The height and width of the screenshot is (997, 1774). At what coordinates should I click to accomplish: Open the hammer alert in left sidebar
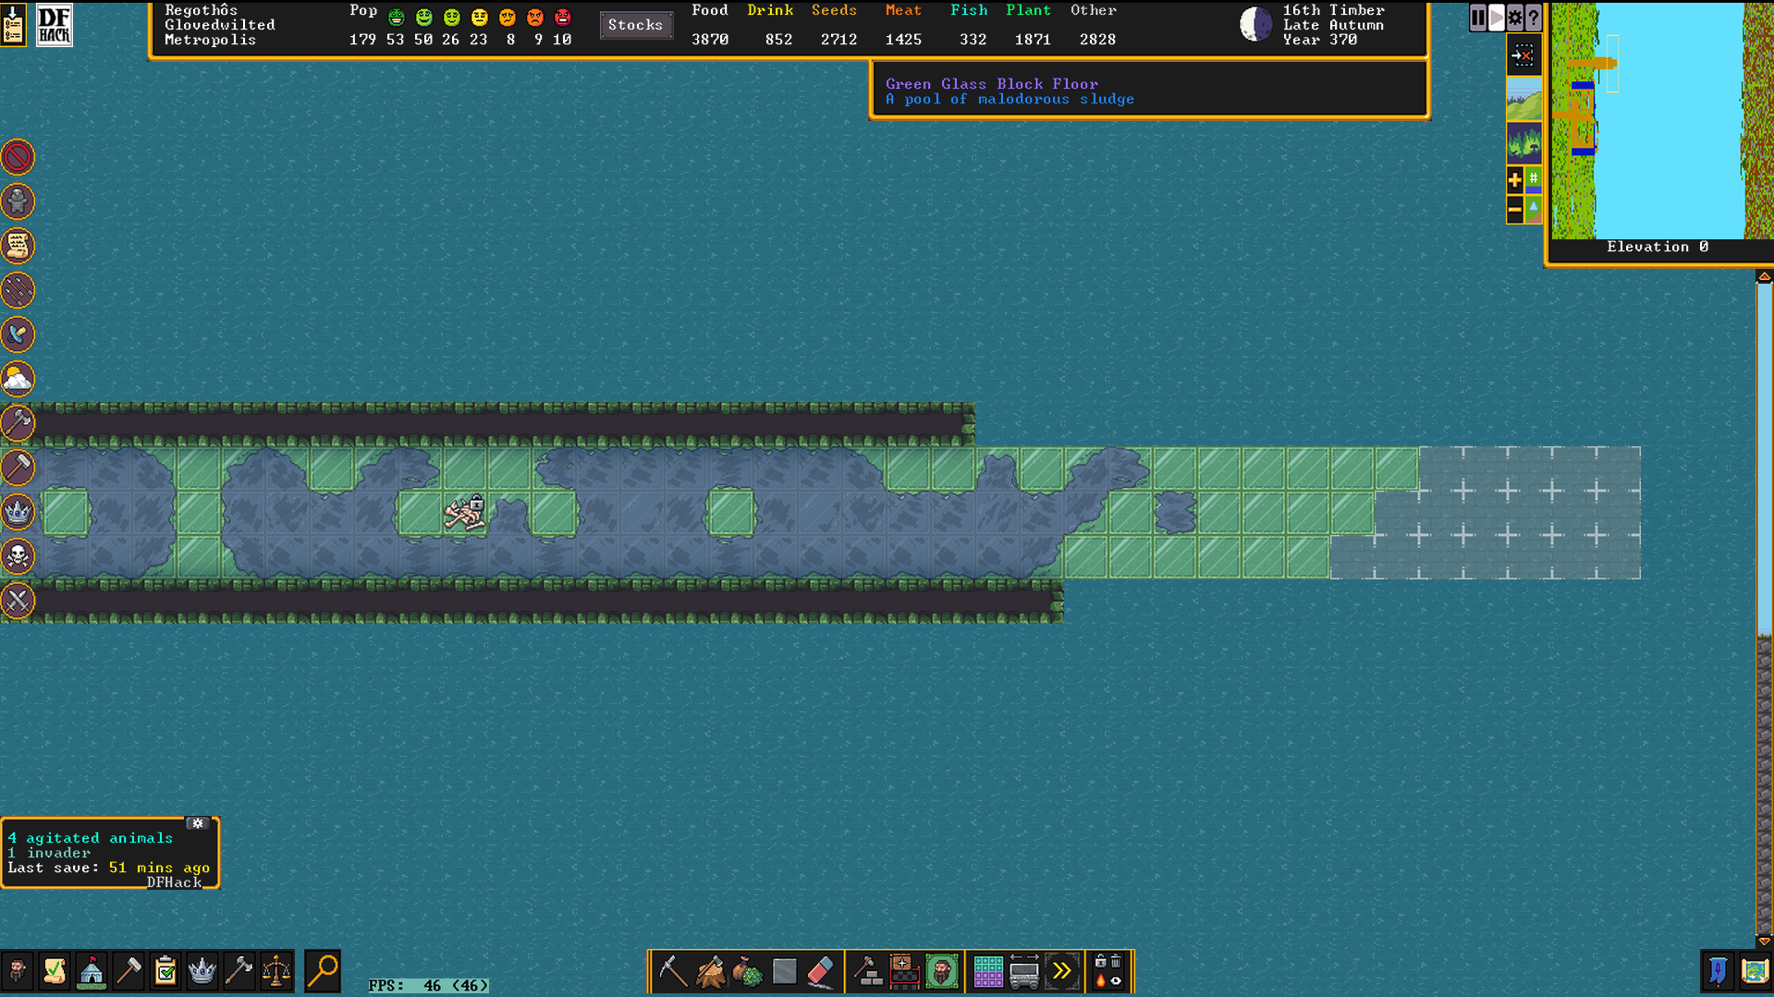[18, 468]
